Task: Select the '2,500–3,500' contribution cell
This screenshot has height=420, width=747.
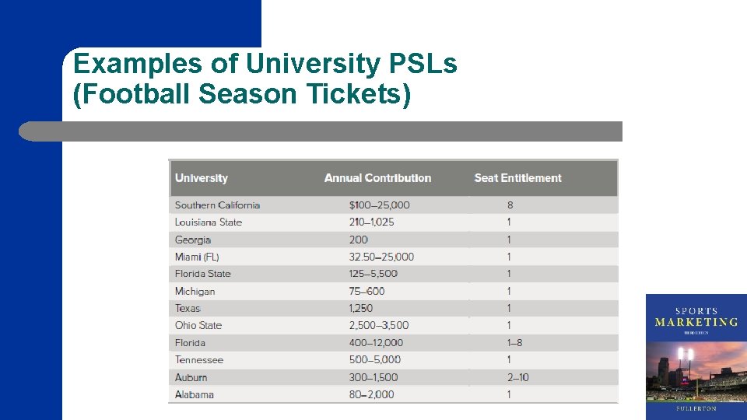Action: pos(379,326)
